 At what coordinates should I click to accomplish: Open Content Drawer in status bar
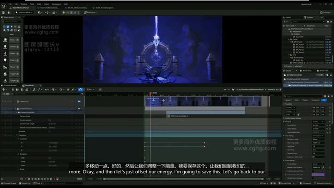click(9, 183)
